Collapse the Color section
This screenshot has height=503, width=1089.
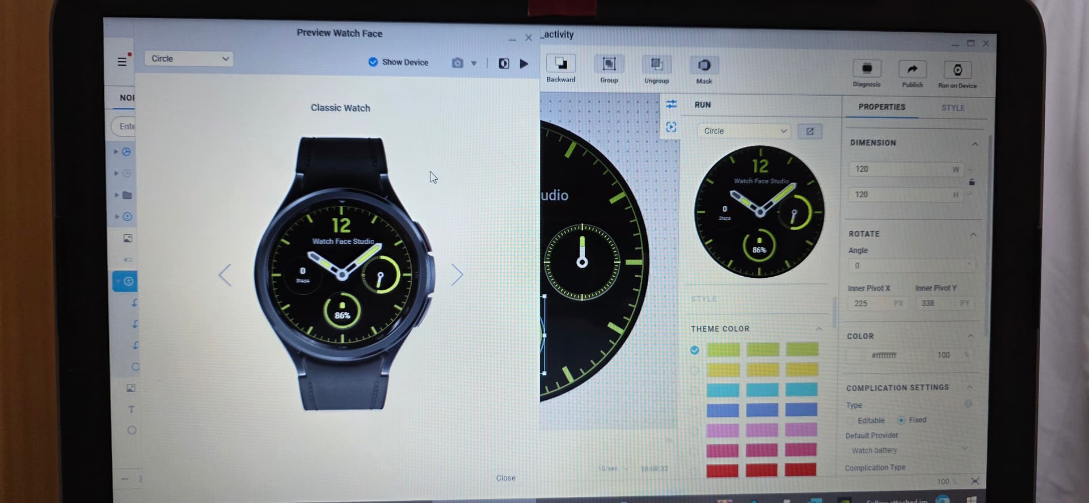(x=970, y=336)
